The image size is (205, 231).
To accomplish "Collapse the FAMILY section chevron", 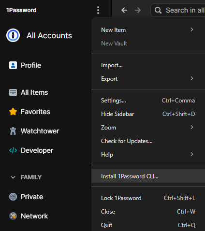I will (x=13, y=177).
